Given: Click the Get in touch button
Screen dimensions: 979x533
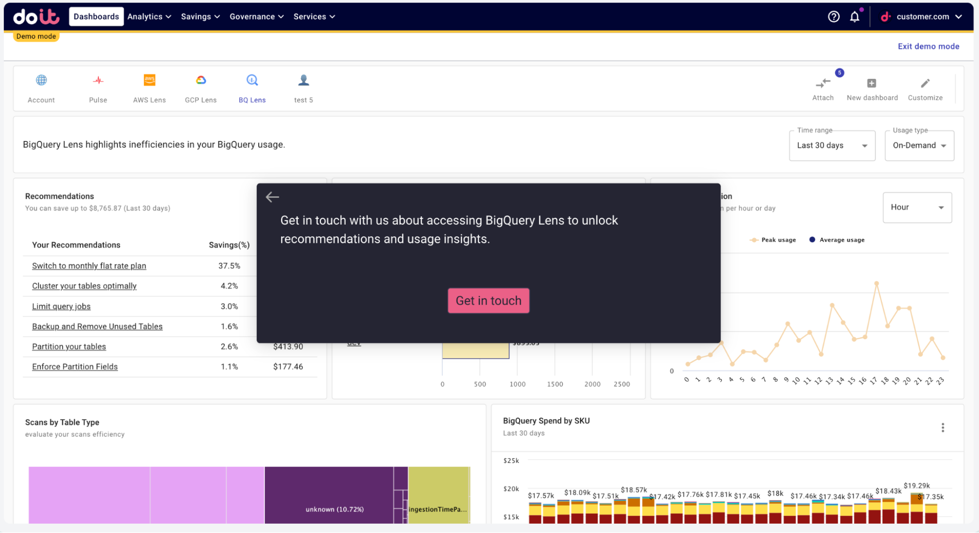Looking at the screenshot, I should pyautogui.click(x=488, y=301).
